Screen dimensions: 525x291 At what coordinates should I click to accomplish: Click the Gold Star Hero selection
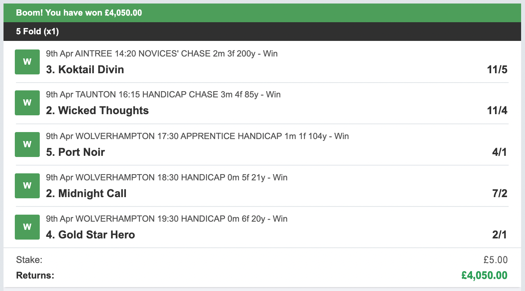tap(90, 235)
